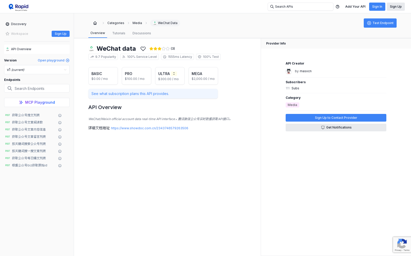Click the 111 Subs subscriber count
411x256 pixels.
(x=292, y=88)
